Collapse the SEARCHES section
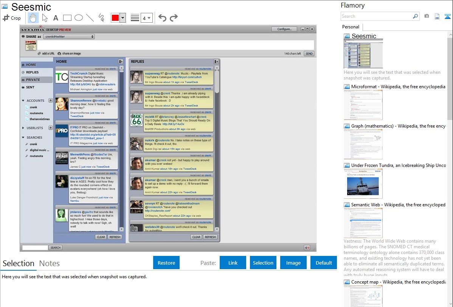The height and width of the screenshot is (307, 453). coord(23,138)
